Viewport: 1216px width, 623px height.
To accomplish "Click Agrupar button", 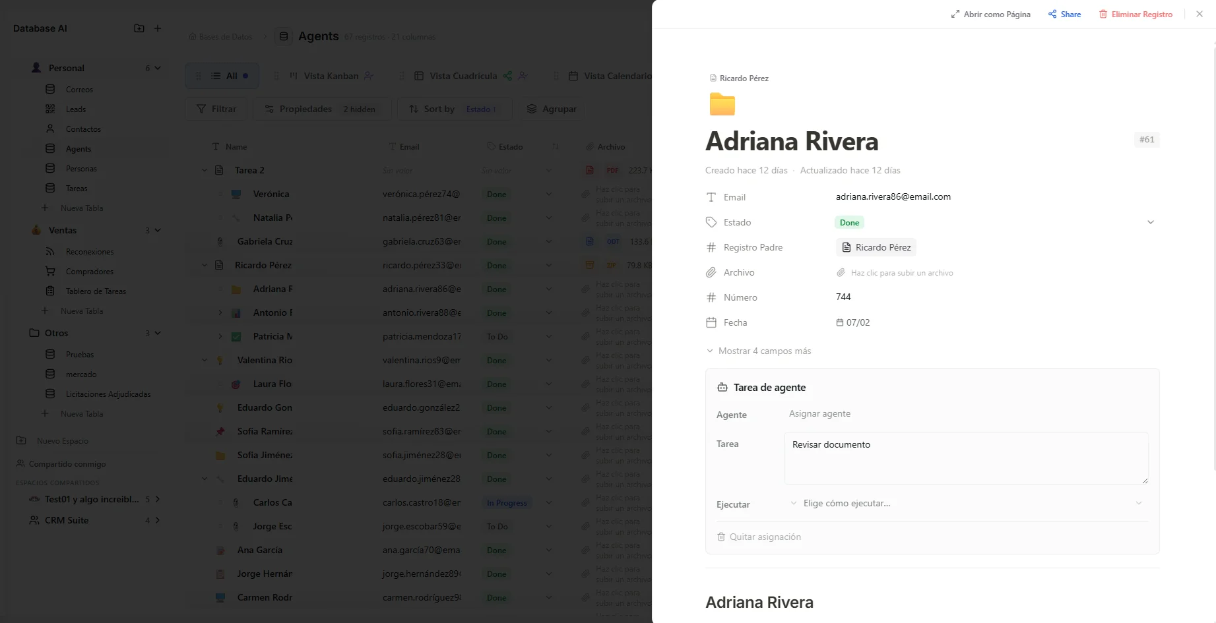I will click(552, 109).
